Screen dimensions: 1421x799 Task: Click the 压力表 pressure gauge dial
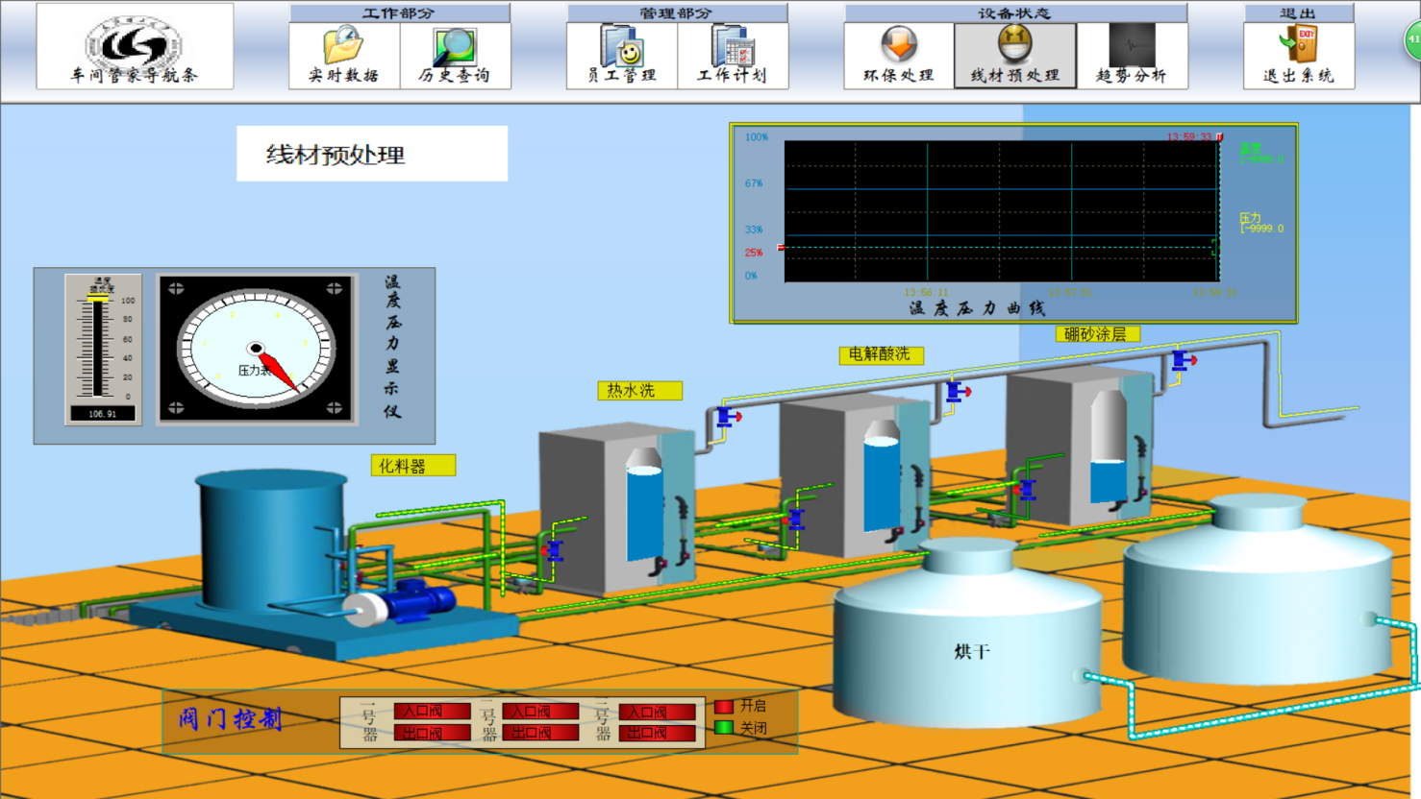coord(256,349)
